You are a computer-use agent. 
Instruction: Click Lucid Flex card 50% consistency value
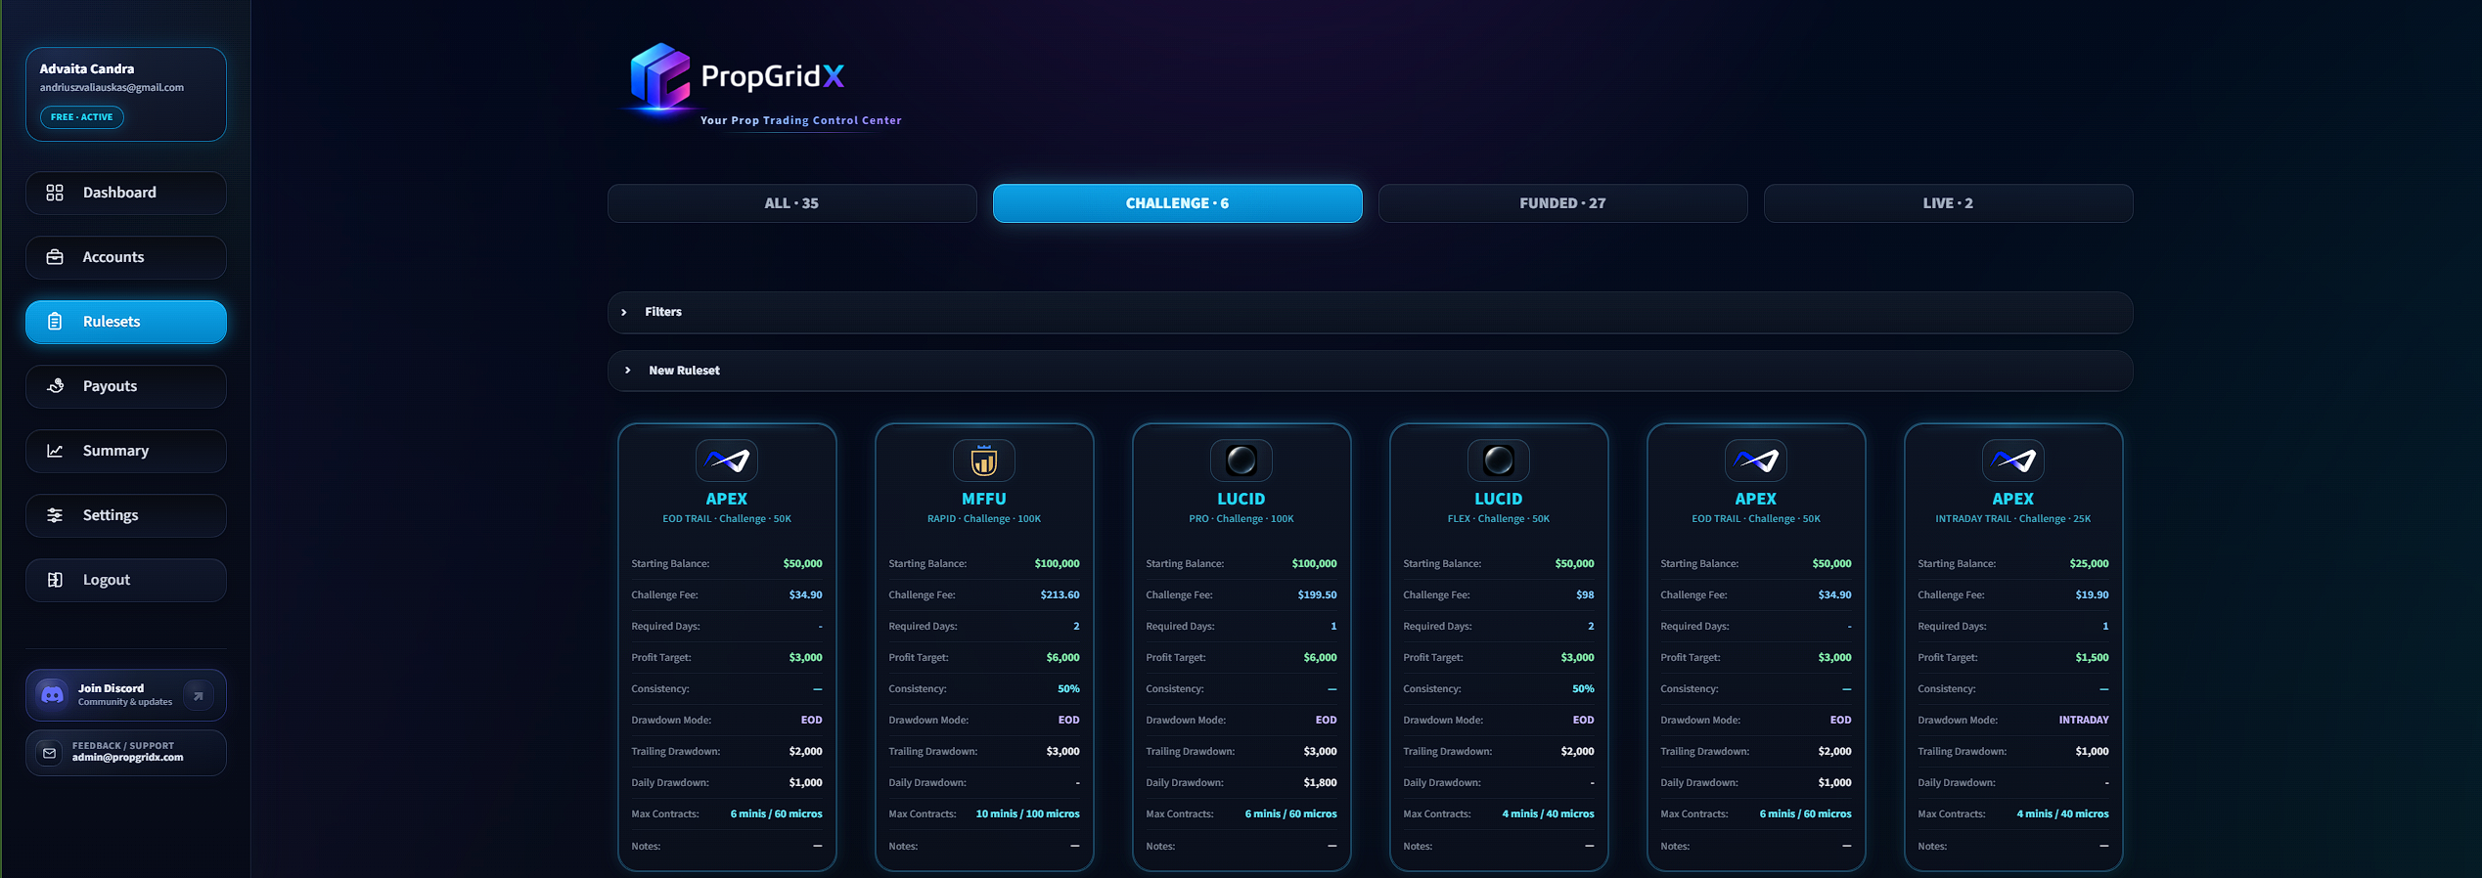click(1583, 688)
